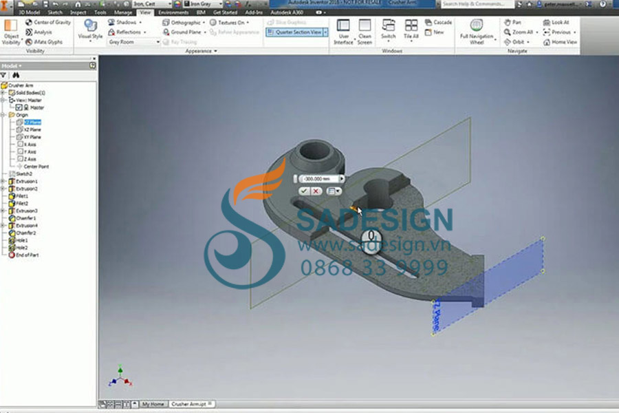This screenshot has width=619, height=413.
Task: Select XZ Plane in the browser
Action: 29,129
